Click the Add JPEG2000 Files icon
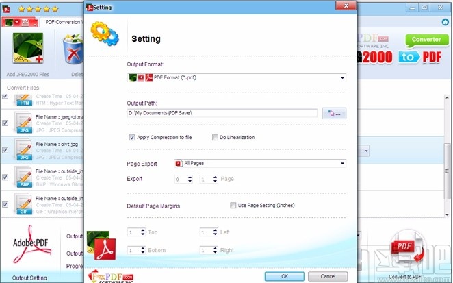Screen dimensions: 453x283 (x=28, y=48)
